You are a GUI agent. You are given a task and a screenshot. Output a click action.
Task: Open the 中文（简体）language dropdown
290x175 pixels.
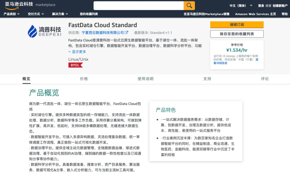pyautogui.click(x=241, y=6)
